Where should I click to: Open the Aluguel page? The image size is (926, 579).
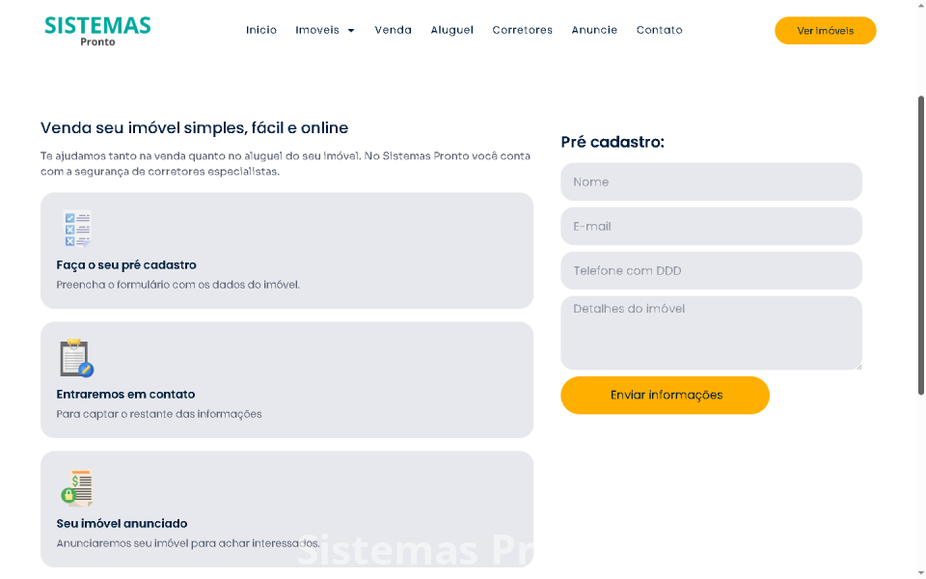pos(451,30)
